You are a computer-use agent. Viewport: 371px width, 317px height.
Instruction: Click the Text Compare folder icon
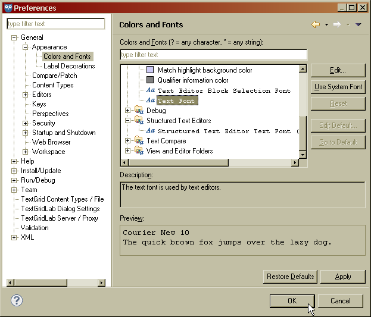pyautogui.click(x=139, y=141)
